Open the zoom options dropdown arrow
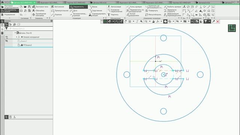The image size is (240, 135). pyautogui.click(x=150, y=22)
